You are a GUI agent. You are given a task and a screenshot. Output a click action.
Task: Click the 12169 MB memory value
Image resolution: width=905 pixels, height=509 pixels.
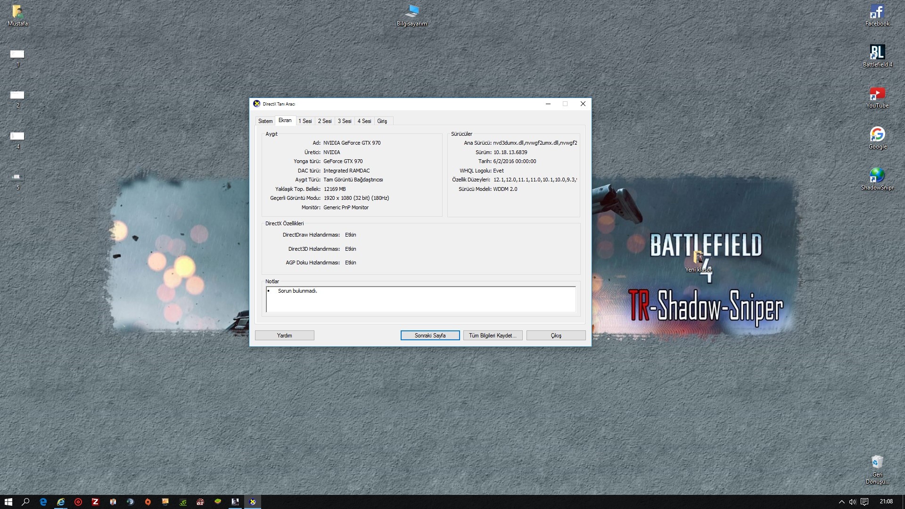335,189
